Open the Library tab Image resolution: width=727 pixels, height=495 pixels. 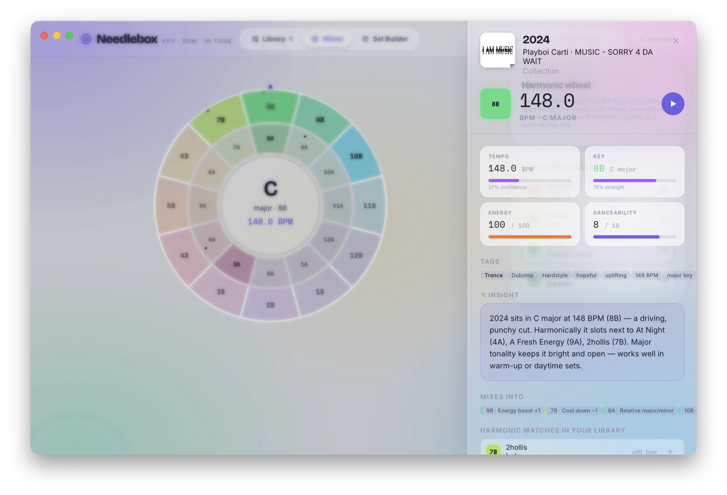[272, 39]
